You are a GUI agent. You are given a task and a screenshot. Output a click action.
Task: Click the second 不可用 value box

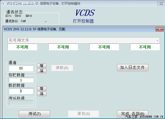63,47
